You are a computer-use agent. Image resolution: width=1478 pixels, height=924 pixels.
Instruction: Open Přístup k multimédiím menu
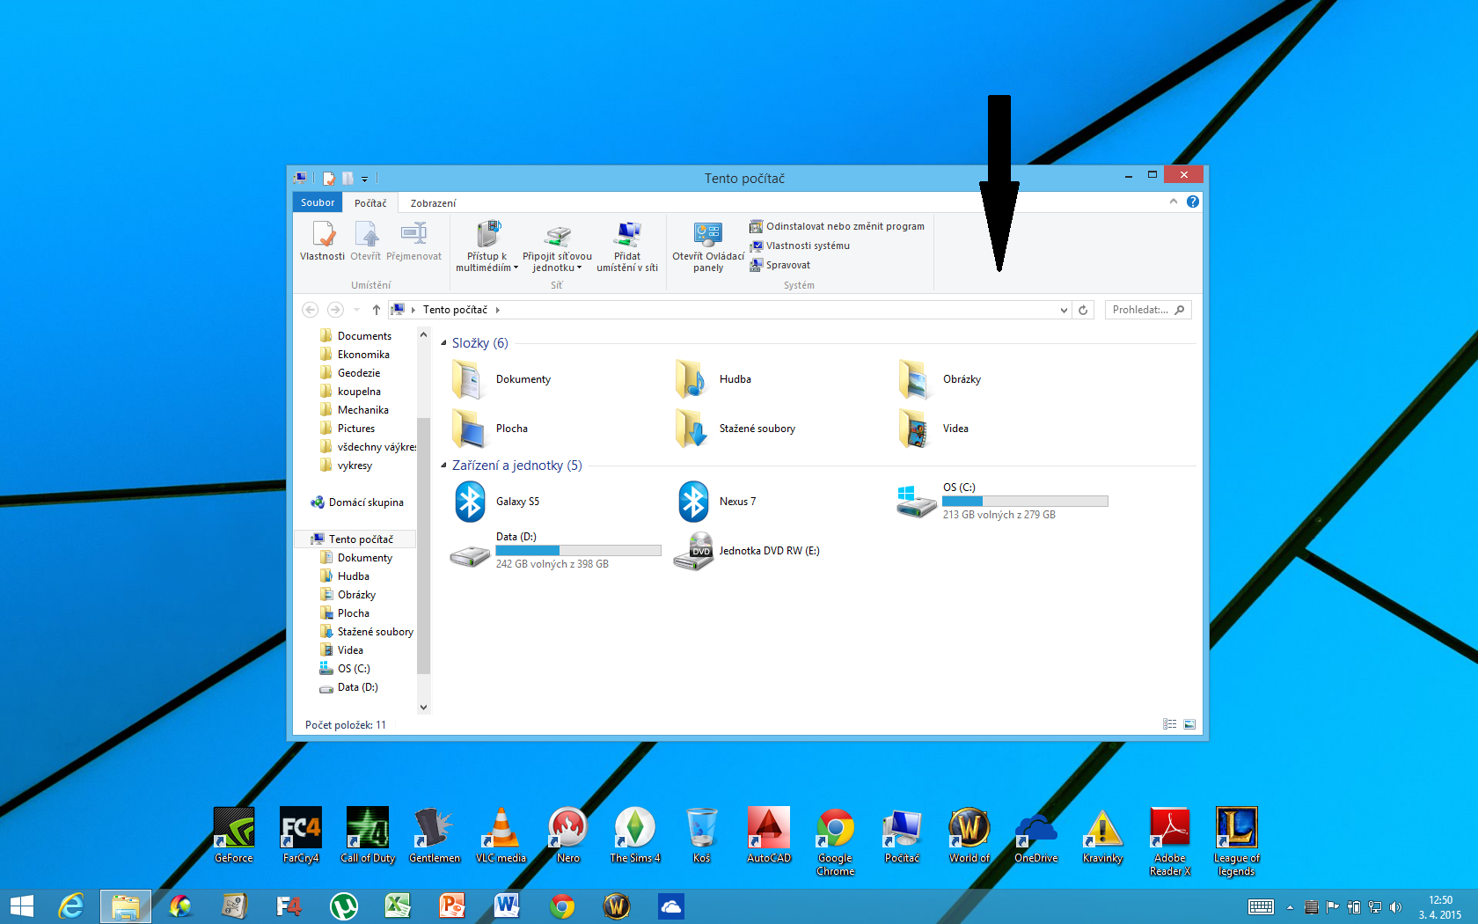pyautogui.click(x=487, y=246)
